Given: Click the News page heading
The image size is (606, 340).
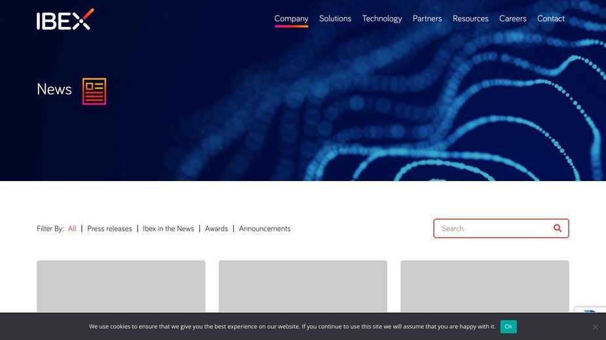Looking at the screenshot, I should pyautogui.click(x=54, y=89).
